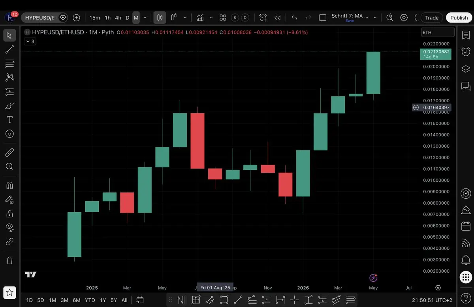Start bar replay with rewind icon
The width and height of the screenshot is (474, 307).
tap(278, 17)
